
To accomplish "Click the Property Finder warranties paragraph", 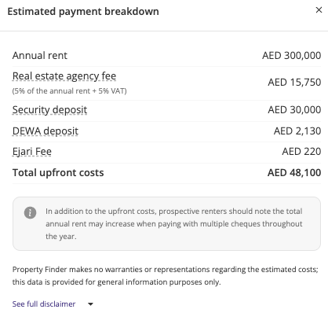I will (x=166, y=276).
